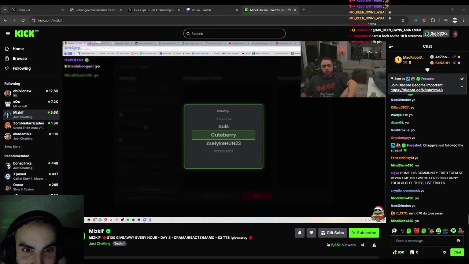Expand the pinned message chevron
Viewport: 469px width, 264px height.
[462, 87]
